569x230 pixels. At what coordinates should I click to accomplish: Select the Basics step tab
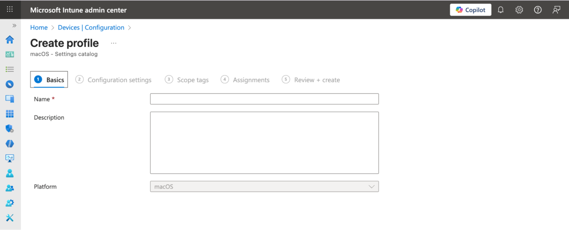49,80
